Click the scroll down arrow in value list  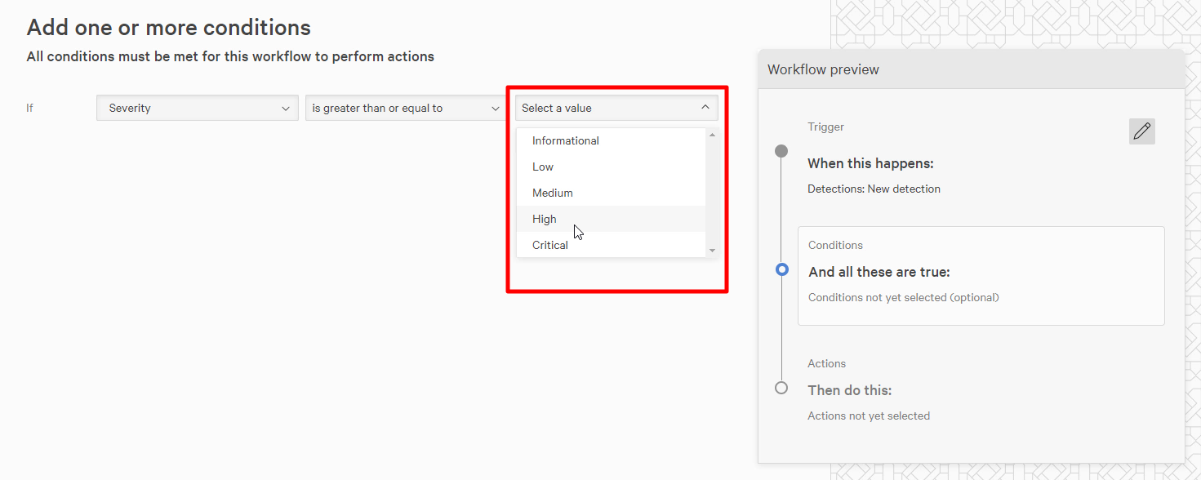[x=712, y=251]
